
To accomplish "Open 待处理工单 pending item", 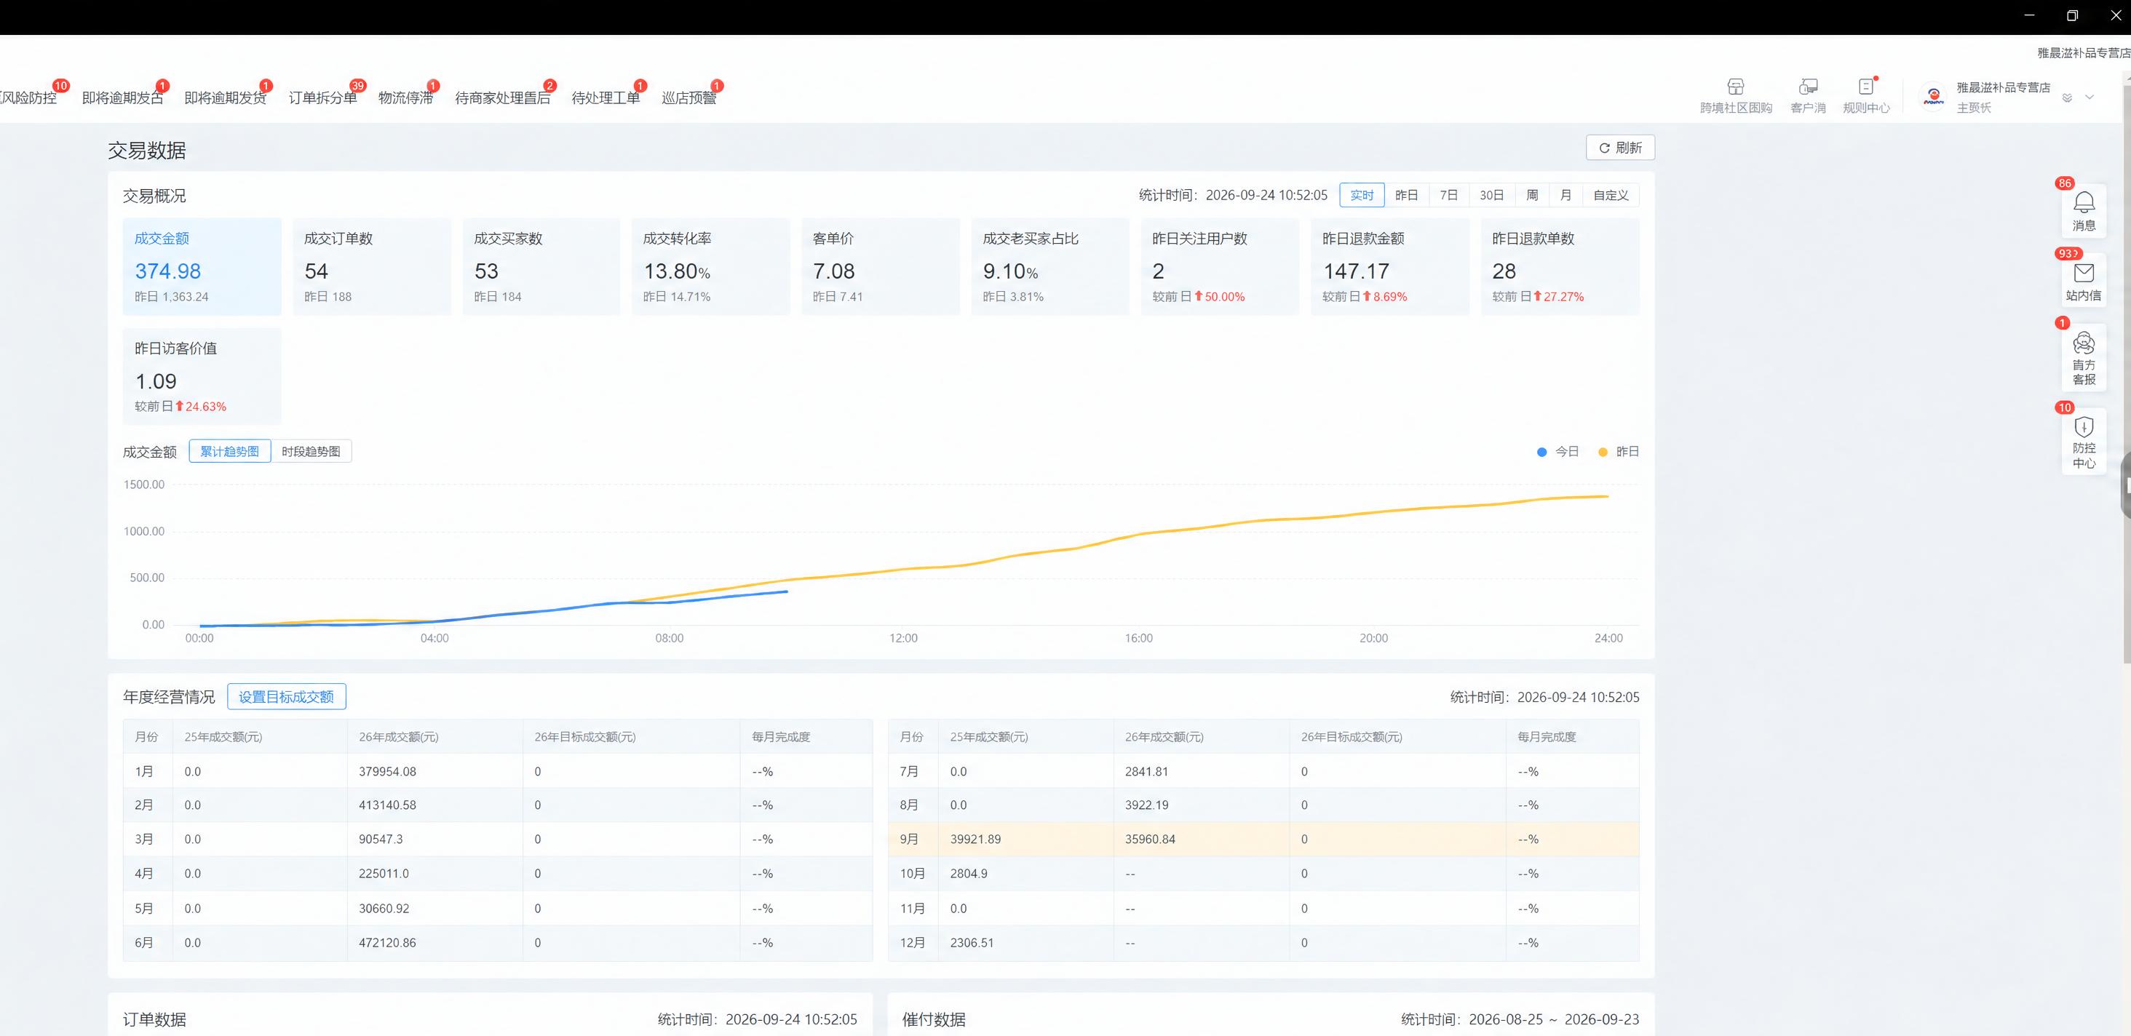I will [x=606, y=97].
